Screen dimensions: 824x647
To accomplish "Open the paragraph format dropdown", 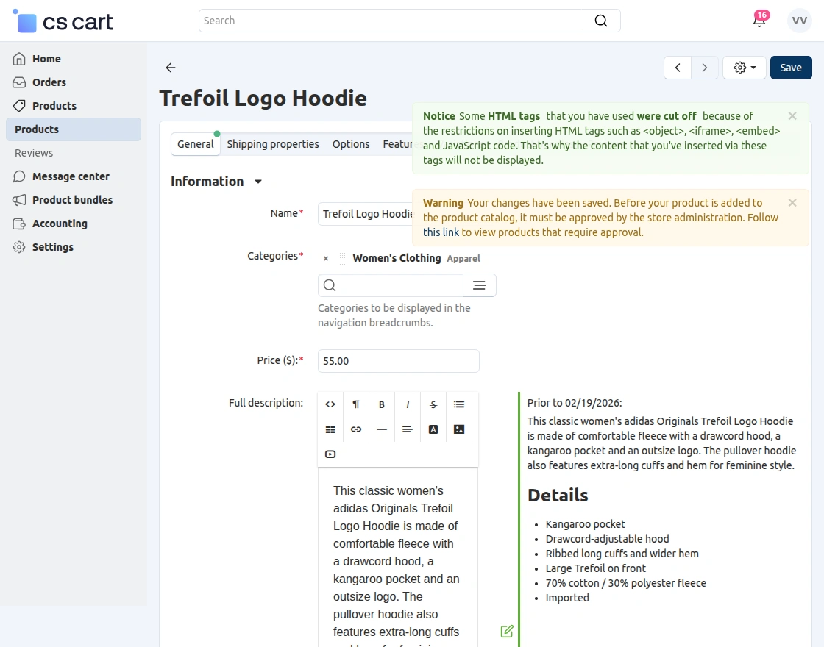I will [356, 404].
